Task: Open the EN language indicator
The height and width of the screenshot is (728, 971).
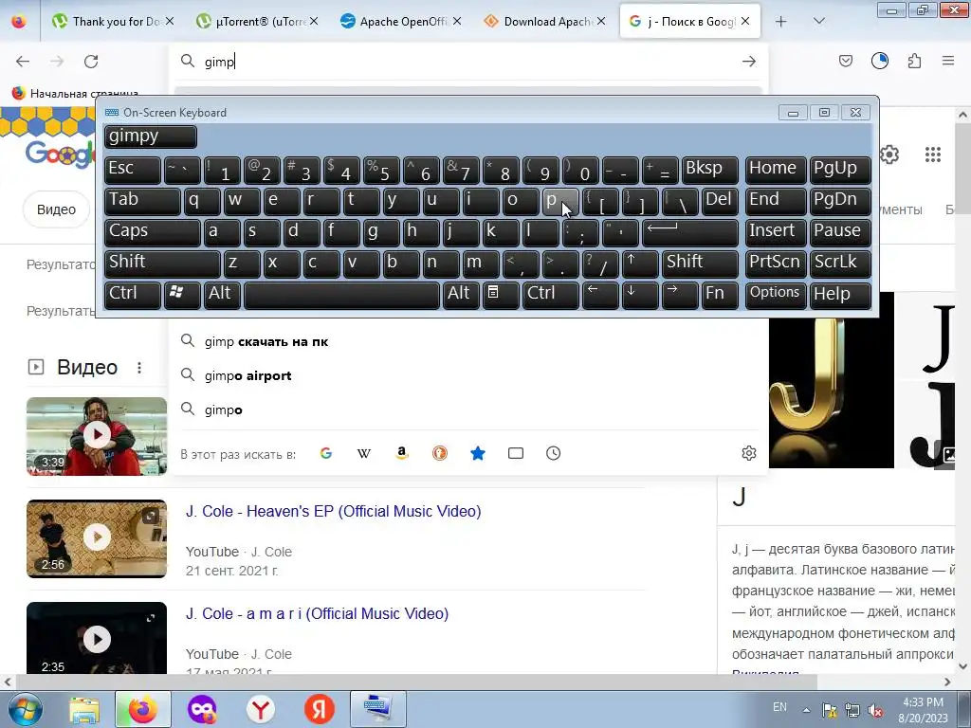Action: point(779,707)
